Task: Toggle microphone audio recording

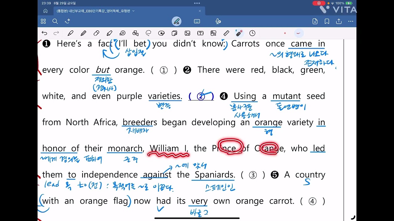Action: 218,21
